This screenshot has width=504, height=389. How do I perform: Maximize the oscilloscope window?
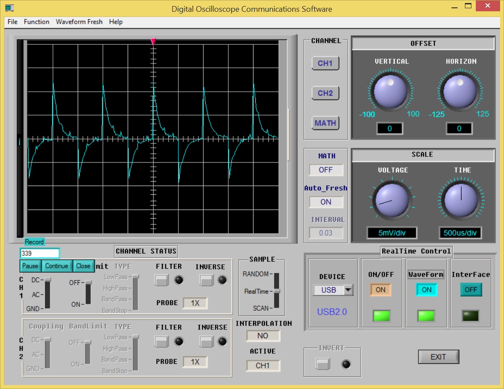[468, 6]
